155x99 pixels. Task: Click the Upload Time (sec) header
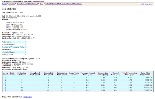[x=115, y=74]
